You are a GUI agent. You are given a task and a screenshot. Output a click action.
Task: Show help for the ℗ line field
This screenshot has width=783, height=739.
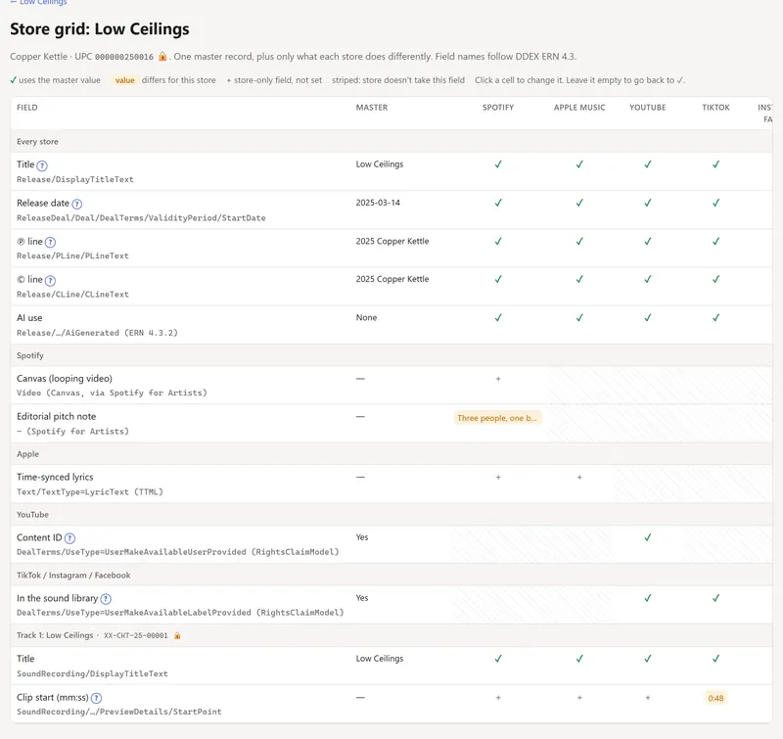tap(50, 242)
